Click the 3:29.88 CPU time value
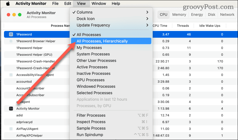238x140 pixels. pos(163,82)
